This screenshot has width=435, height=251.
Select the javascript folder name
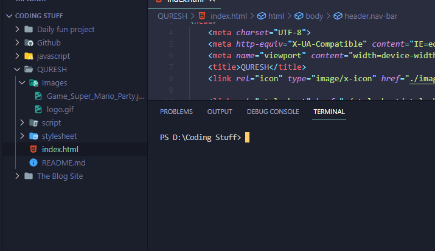tap(54, 56)
